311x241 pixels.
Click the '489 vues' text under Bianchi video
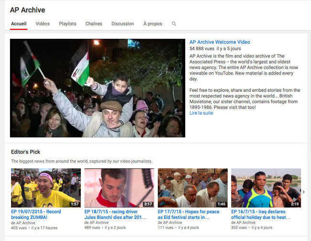pos(92,228)
